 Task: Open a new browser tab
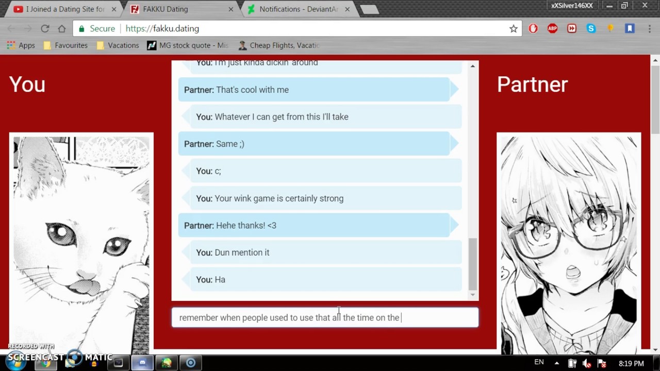(369, 9)
